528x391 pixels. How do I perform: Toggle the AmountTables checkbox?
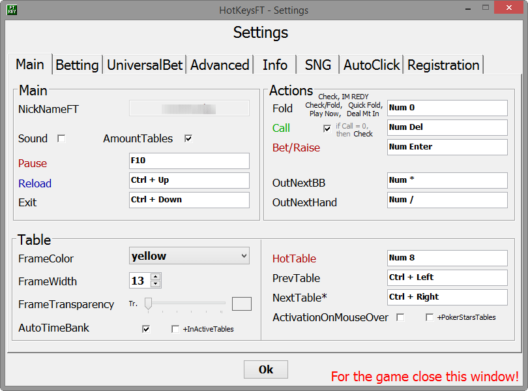(x=188, y=138)
